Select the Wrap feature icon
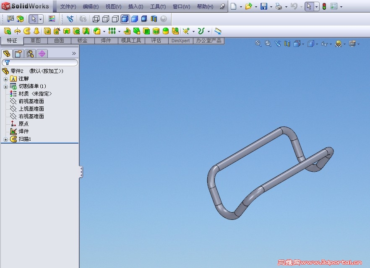370x268 pixels. (x=156, y=31)
